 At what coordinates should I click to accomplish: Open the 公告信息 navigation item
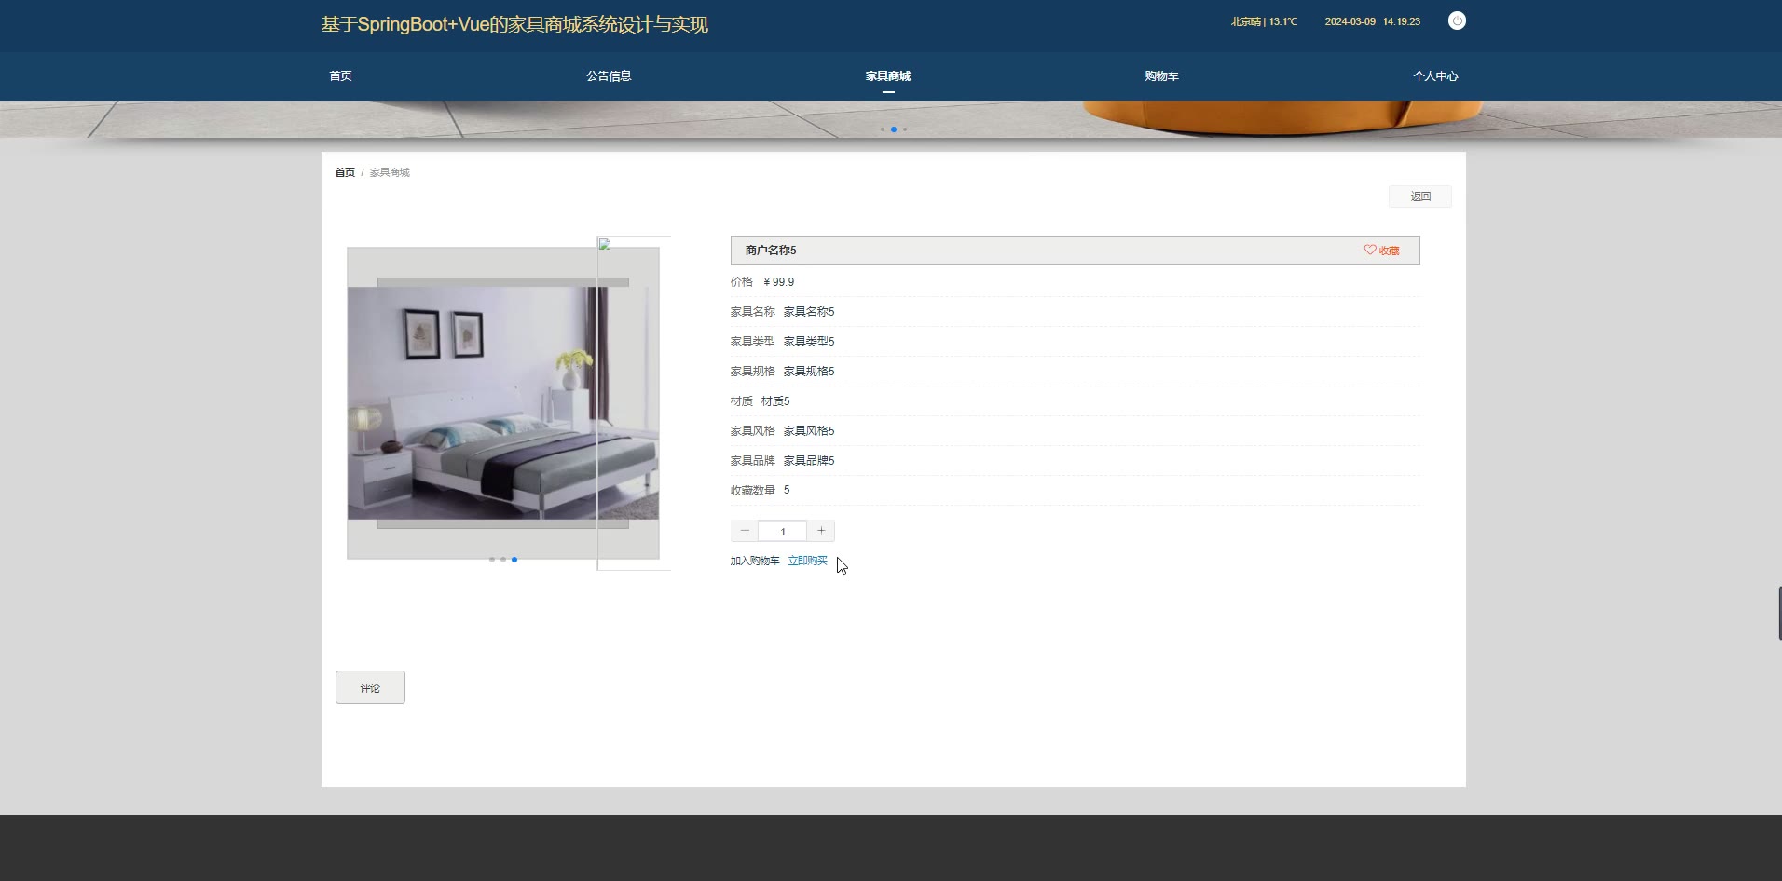click(609, 76)
